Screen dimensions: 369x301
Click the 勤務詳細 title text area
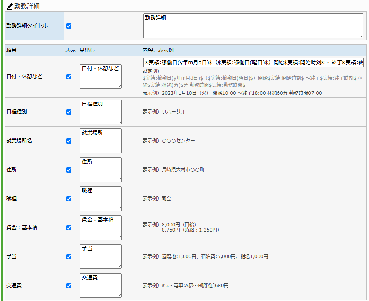coord(253,26)
